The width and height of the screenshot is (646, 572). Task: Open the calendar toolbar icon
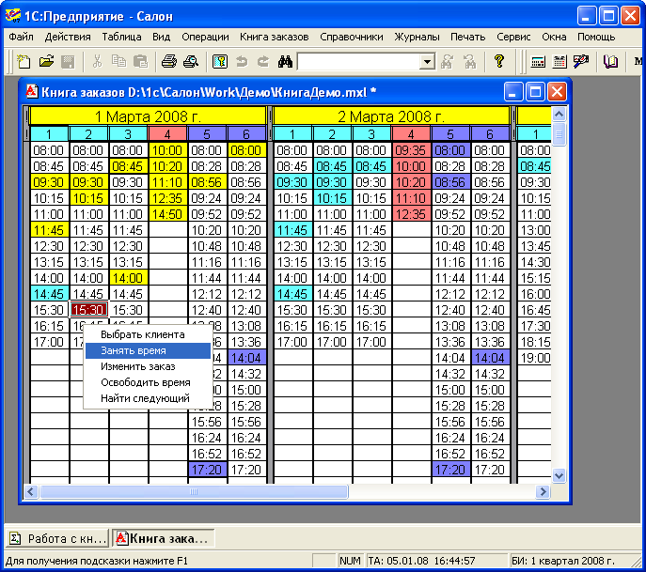pyautogui.click(x=559, y=62)
